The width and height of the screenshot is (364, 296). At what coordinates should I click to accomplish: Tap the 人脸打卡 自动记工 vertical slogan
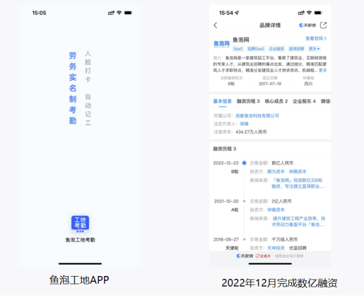88,88
